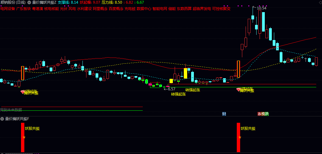Open the 百度概念 concept tag
Image resolution: width=322 pixels, height=154 pixels.
[x=116, y=8]
